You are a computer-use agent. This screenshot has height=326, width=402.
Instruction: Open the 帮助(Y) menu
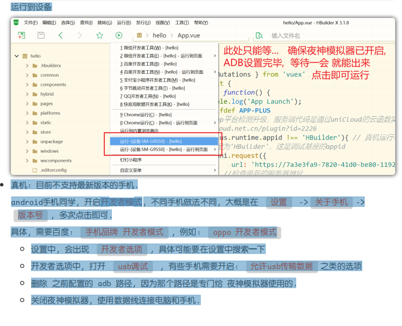point(201,23)
